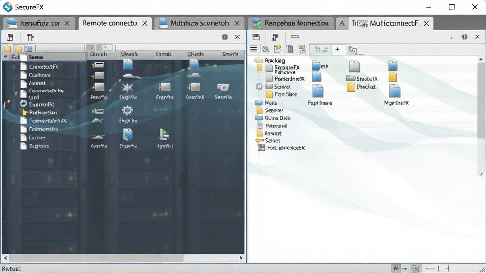486x273 pixels.
Task: Select the star-burst icon in left grid
Action: (x=127, y=88)
